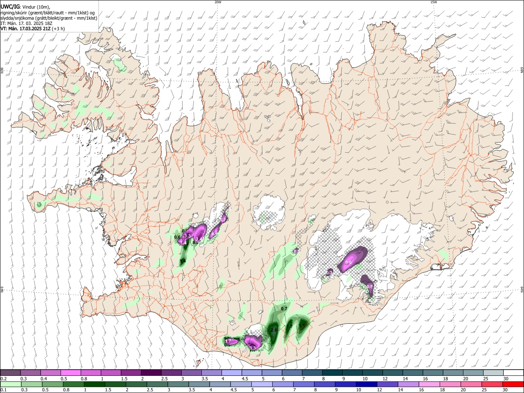
Task: Select the 'rigning/skúrir' legend description line
Action: (47, 13)
